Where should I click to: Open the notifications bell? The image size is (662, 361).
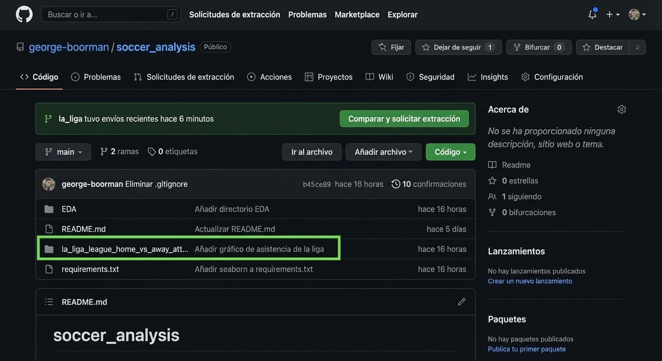point(592,15)
